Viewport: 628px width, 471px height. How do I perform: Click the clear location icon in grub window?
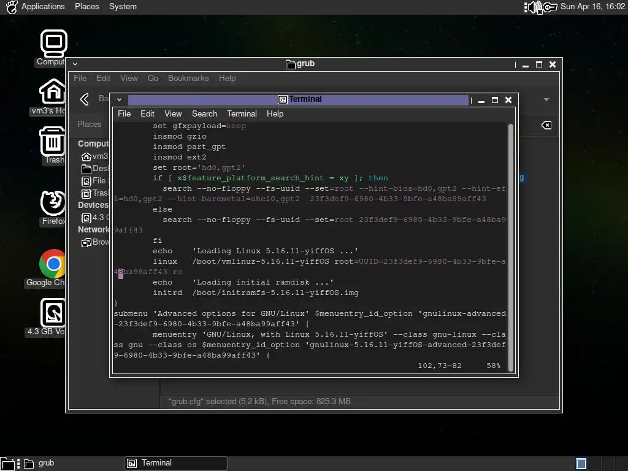point(546,125)
